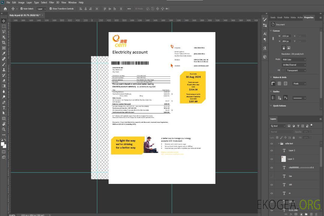Select the Rectangle shape tool

pos(4,118)
